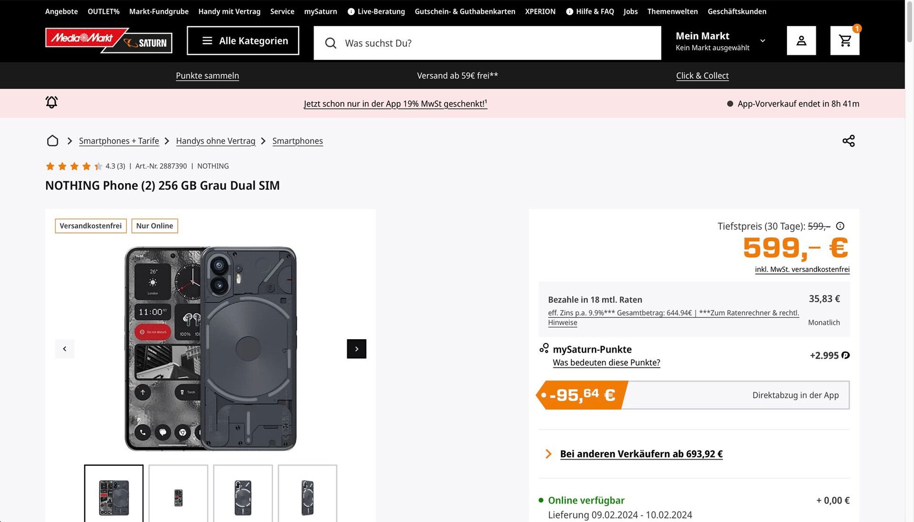This screenshot has width=914, height=522.
Task: Click the share icon
Action: [848, 141]
